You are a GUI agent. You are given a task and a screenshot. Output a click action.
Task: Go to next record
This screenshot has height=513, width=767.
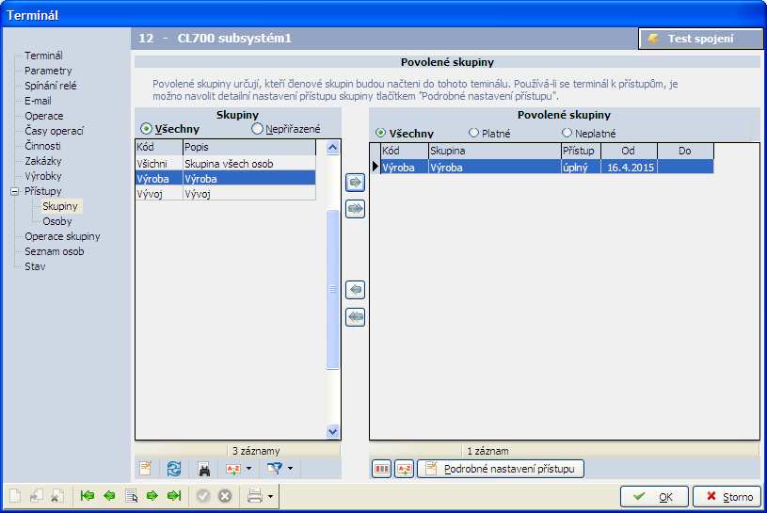point(152,496)
